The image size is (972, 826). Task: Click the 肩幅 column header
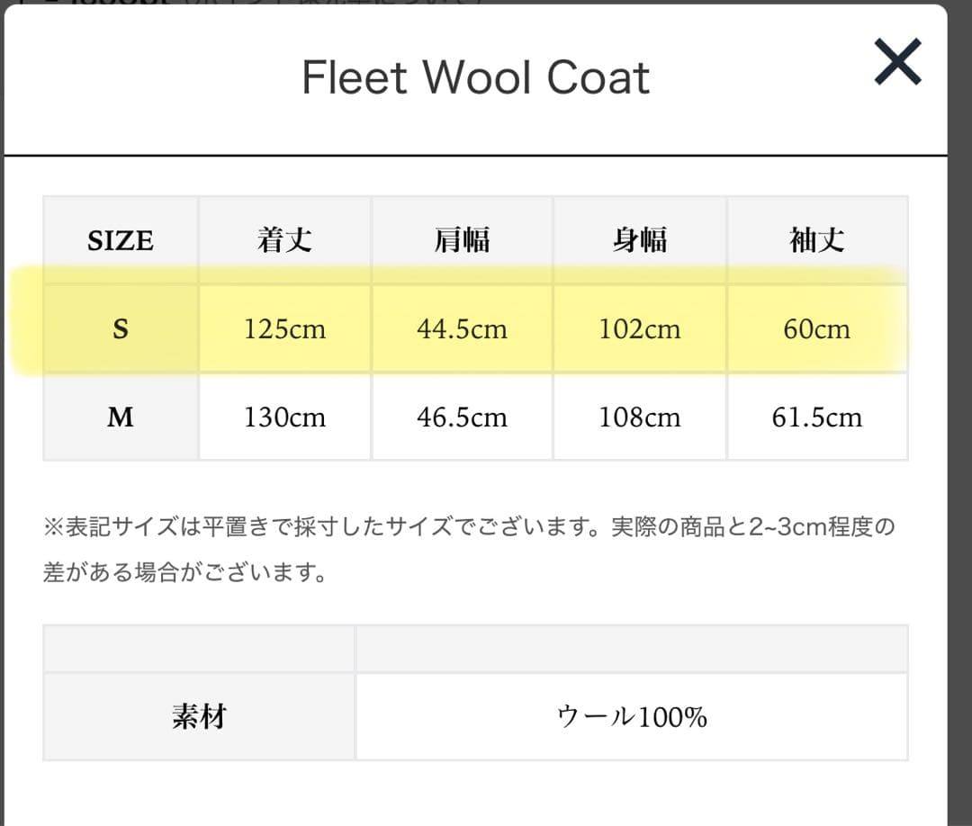(x=462, y=239)
